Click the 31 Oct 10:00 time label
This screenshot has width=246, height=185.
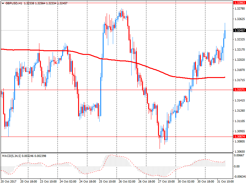pyautogui.click(x=225, y=182)
